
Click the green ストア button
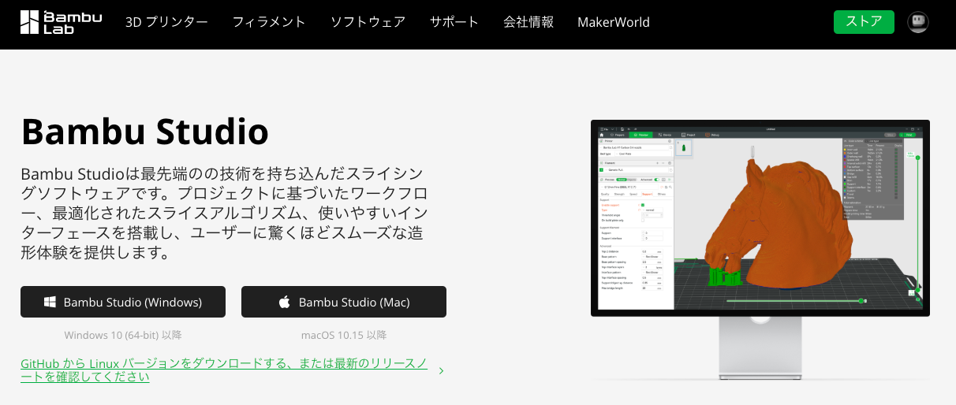(x=864, y=22)
